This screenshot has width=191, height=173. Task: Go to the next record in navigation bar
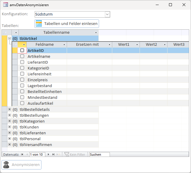click(48, 155)
